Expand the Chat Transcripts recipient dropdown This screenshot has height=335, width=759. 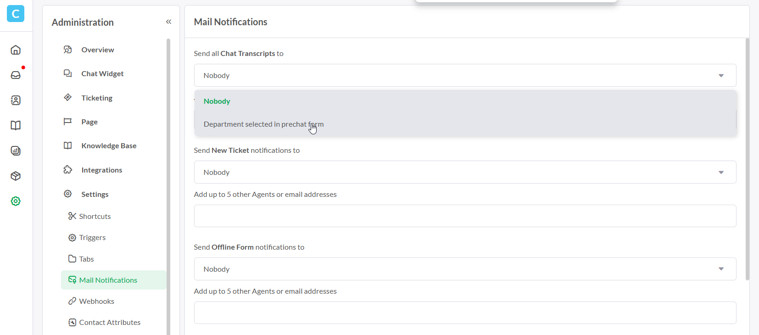tap(465, 75)
